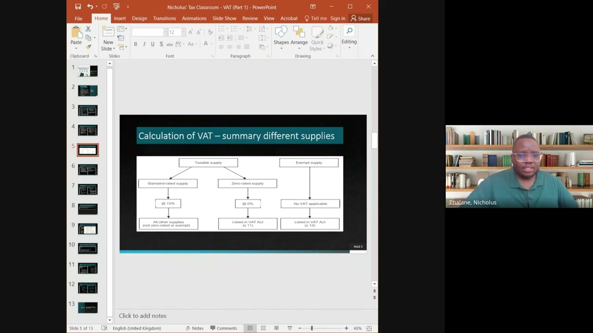The height and width of the screenshot is (333, 593).
Task: Toggle Center paragraph alignment
Action: point(230,47)
